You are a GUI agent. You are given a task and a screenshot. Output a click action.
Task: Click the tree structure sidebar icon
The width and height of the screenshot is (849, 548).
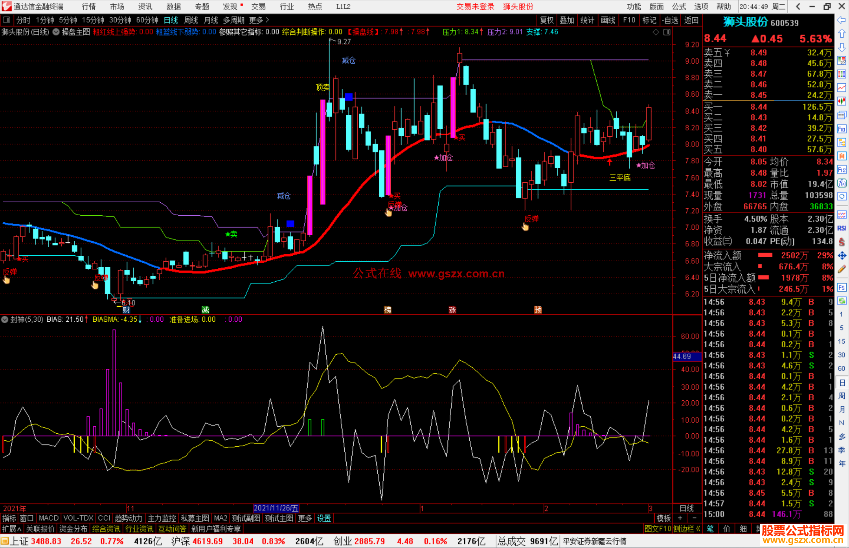842,142
